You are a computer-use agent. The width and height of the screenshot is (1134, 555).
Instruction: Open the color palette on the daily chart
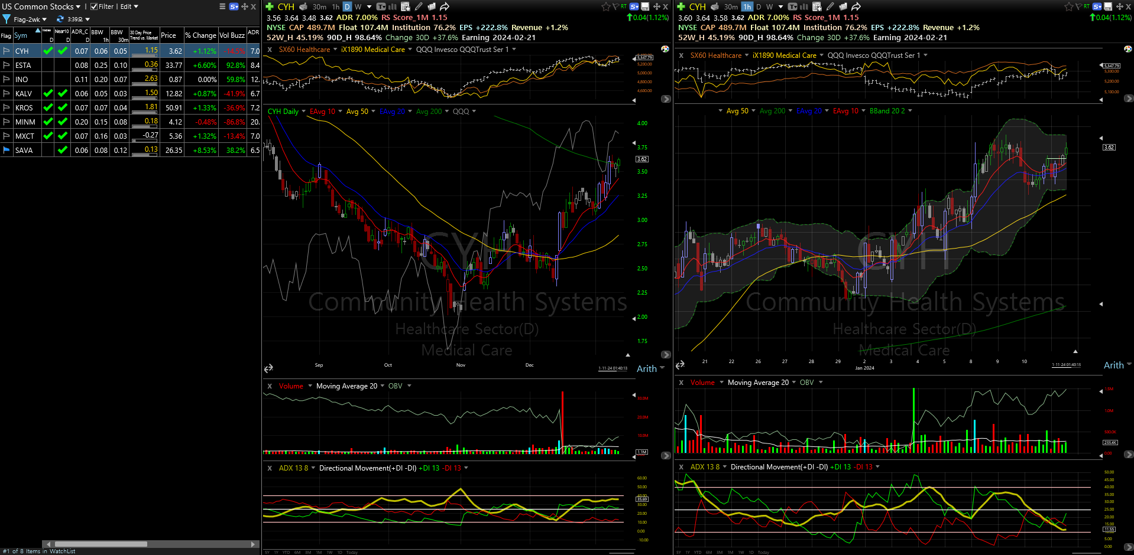pos(665,49)
